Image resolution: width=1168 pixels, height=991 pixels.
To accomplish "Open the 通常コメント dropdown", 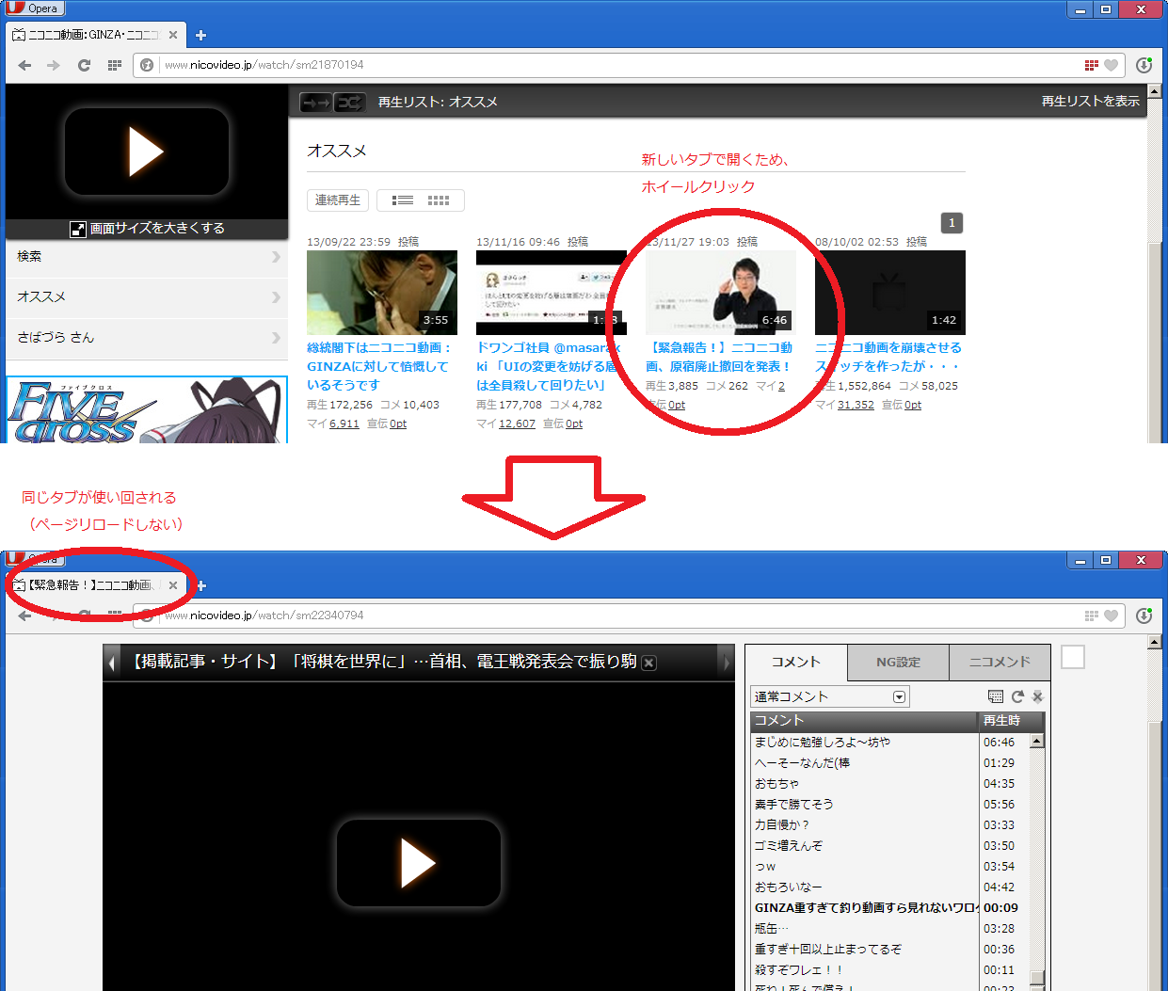I will point(830,697).
